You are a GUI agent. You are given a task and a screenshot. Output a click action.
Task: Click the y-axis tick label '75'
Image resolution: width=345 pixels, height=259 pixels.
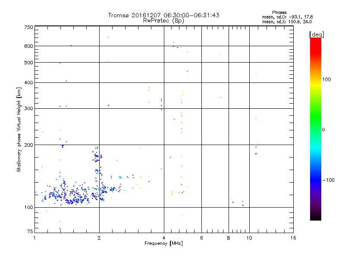pos(30,231)
